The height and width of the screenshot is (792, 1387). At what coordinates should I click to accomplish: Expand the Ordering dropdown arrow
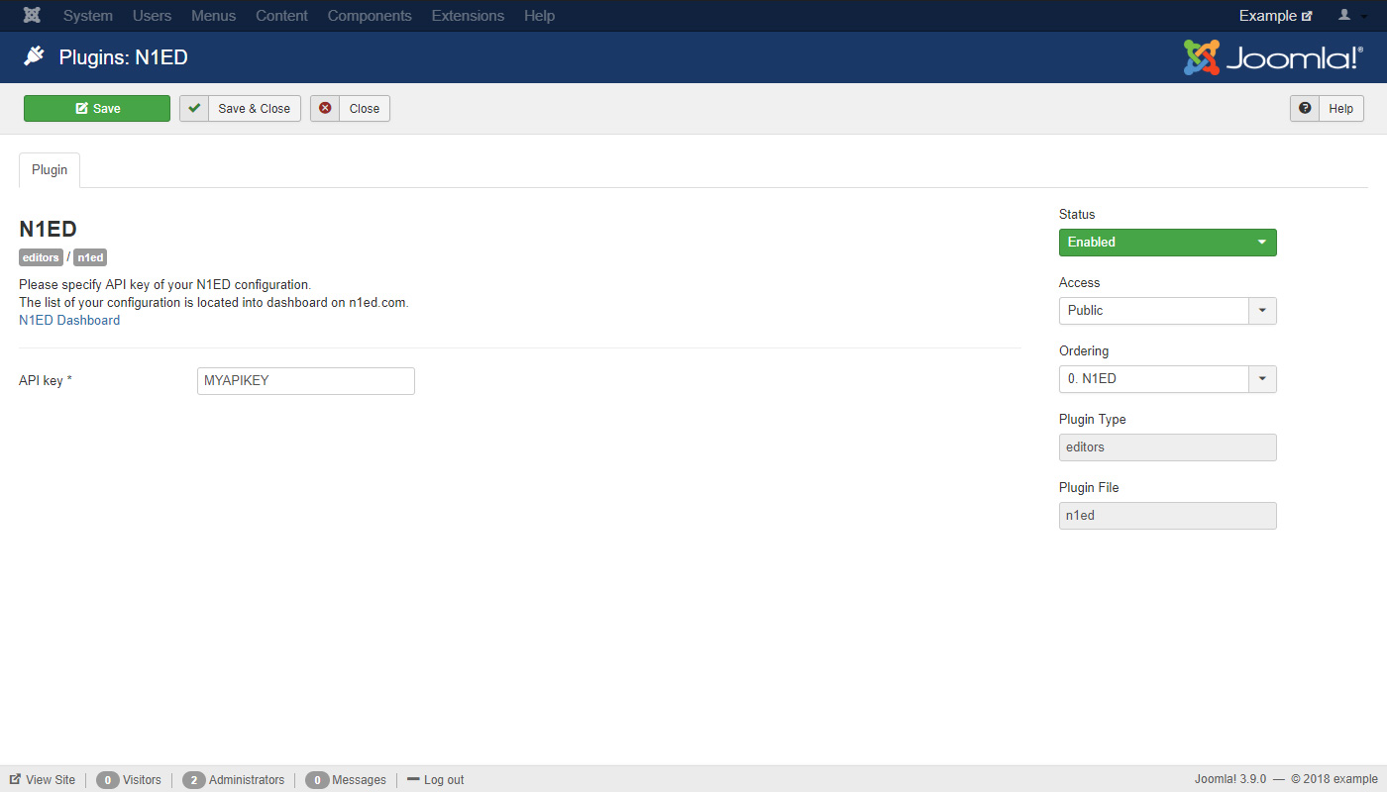pyautogui.click(x=1262, y=379)
